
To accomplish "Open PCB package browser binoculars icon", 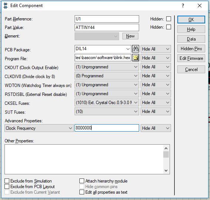I will pos(135,49).
